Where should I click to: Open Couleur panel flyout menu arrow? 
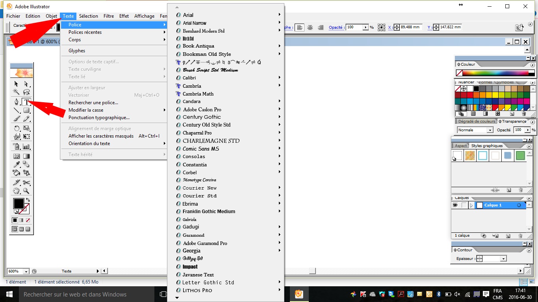click(x=532, y=64)
